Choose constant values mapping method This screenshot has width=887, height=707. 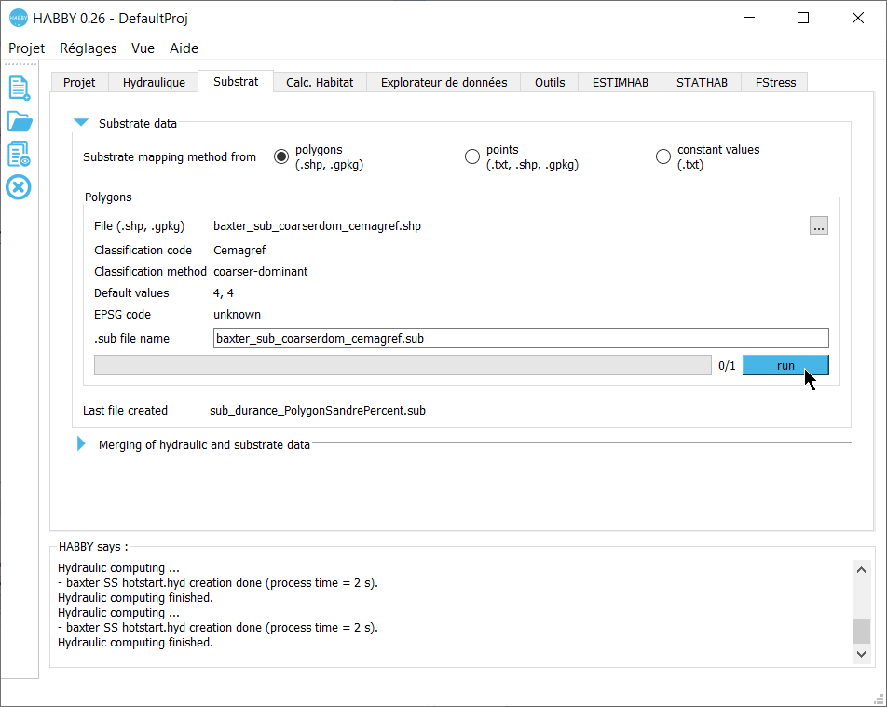[x=663, y=156]
